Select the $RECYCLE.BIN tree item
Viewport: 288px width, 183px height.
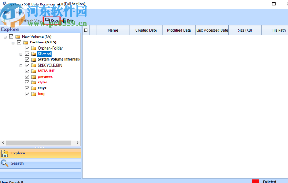tap(50, 65)
